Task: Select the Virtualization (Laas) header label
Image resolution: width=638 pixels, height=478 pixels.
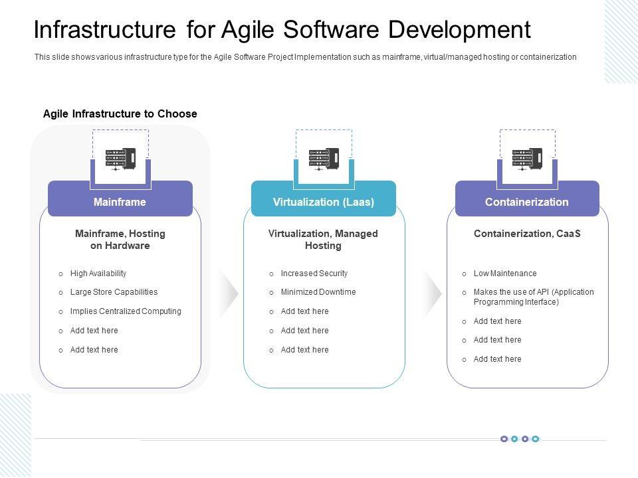Action: click(x=324, y=202)
